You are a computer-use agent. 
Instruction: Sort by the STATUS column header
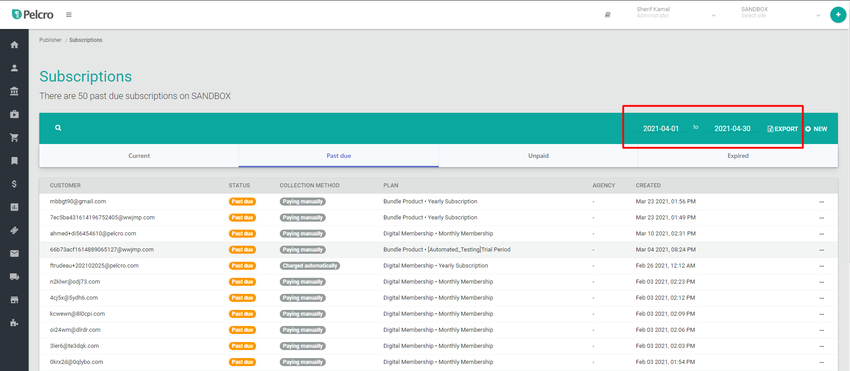tap(239, 185)
